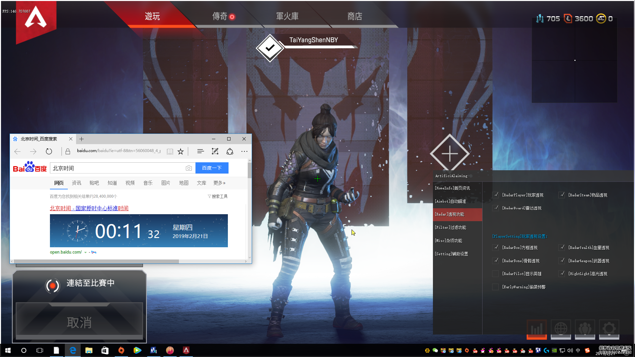Click the browser horizontal scrollbar
This screenshot has width=635, height=357.
96,261
